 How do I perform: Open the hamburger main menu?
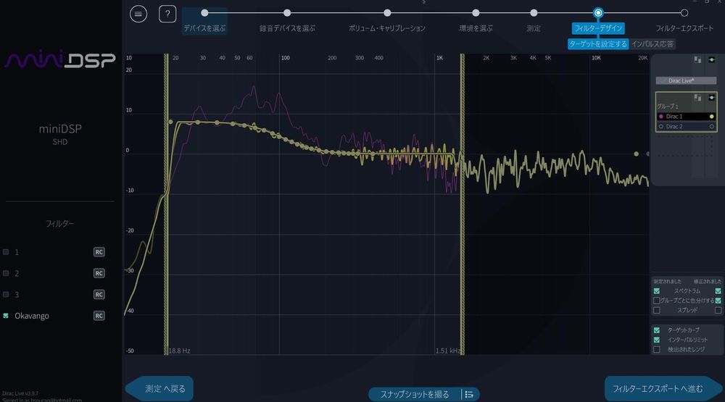coord(138,14)
